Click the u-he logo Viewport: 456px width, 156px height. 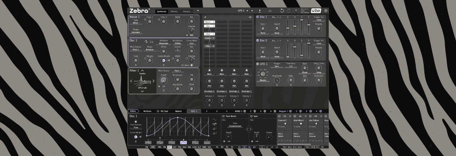click(315, 11)
